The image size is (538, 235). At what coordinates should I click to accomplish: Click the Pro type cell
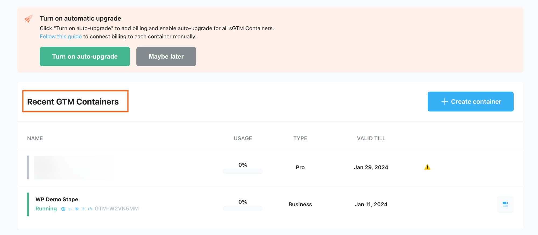300,167
